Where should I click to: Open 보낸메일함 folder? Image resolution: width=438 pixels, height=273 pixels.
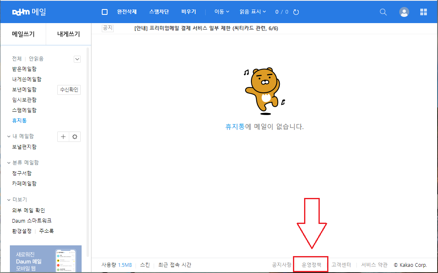click(x=24, y=89)
